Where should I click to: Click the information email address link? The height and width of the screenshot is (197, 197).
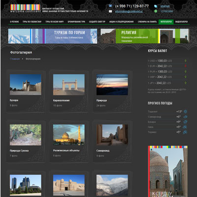click(x=129, y=11)
